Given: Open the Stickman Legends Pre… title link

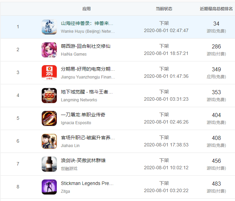Looking at the screenshot, I should tap(87, 183).
